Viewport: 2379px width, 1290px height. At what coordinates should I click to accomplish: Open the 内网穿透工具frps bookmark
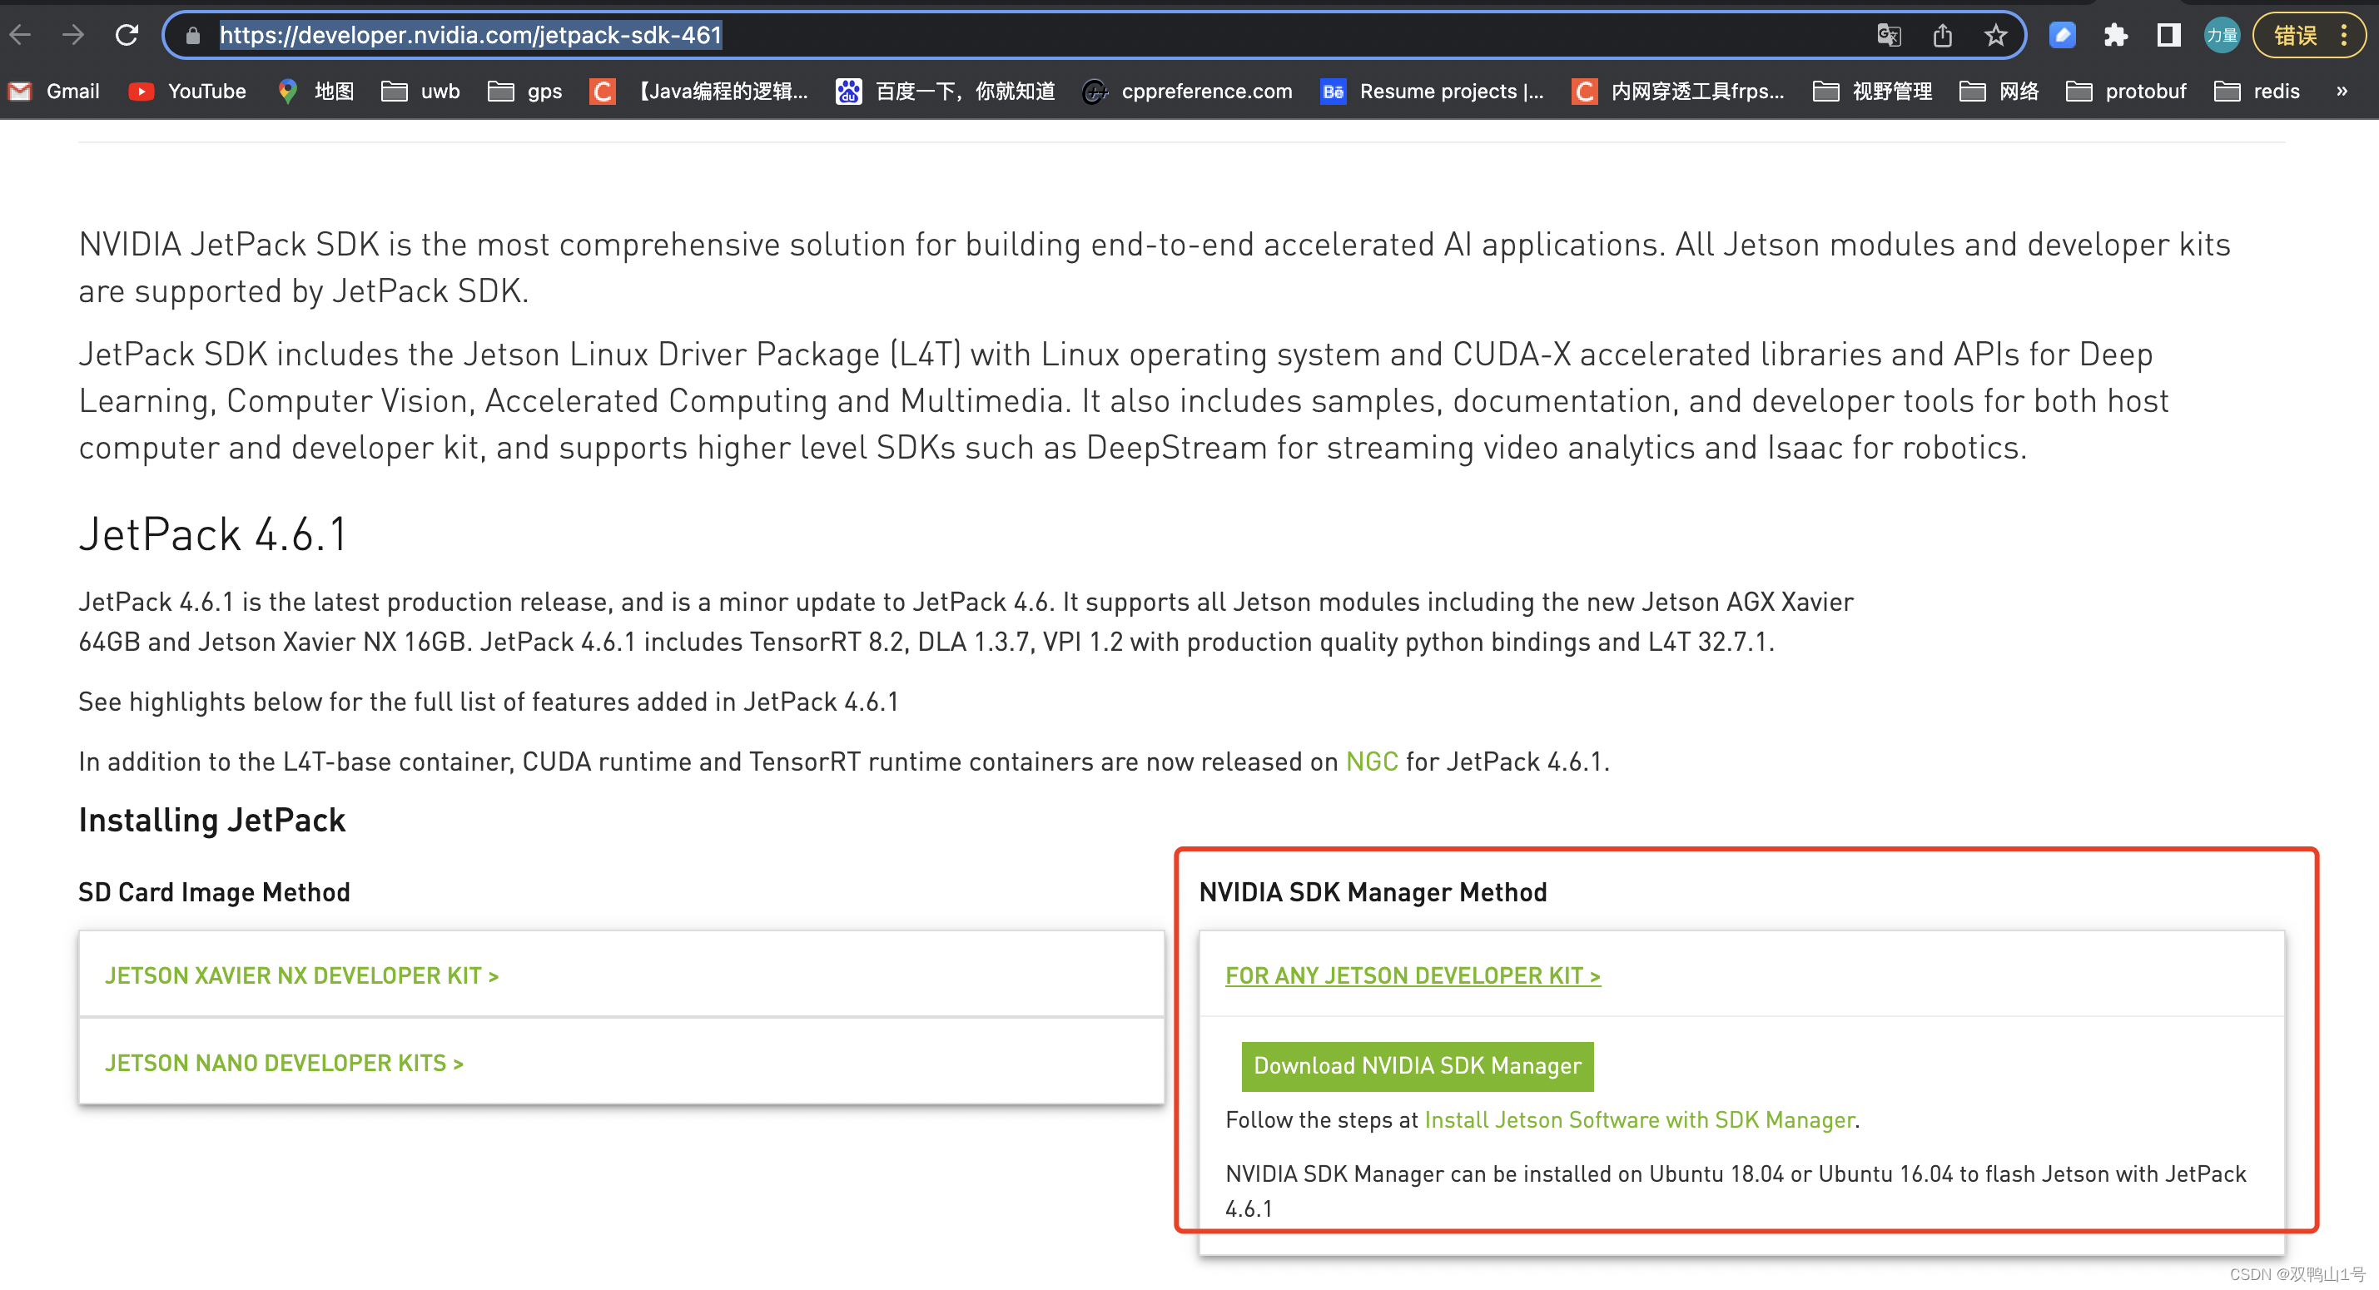(1678, 91)
